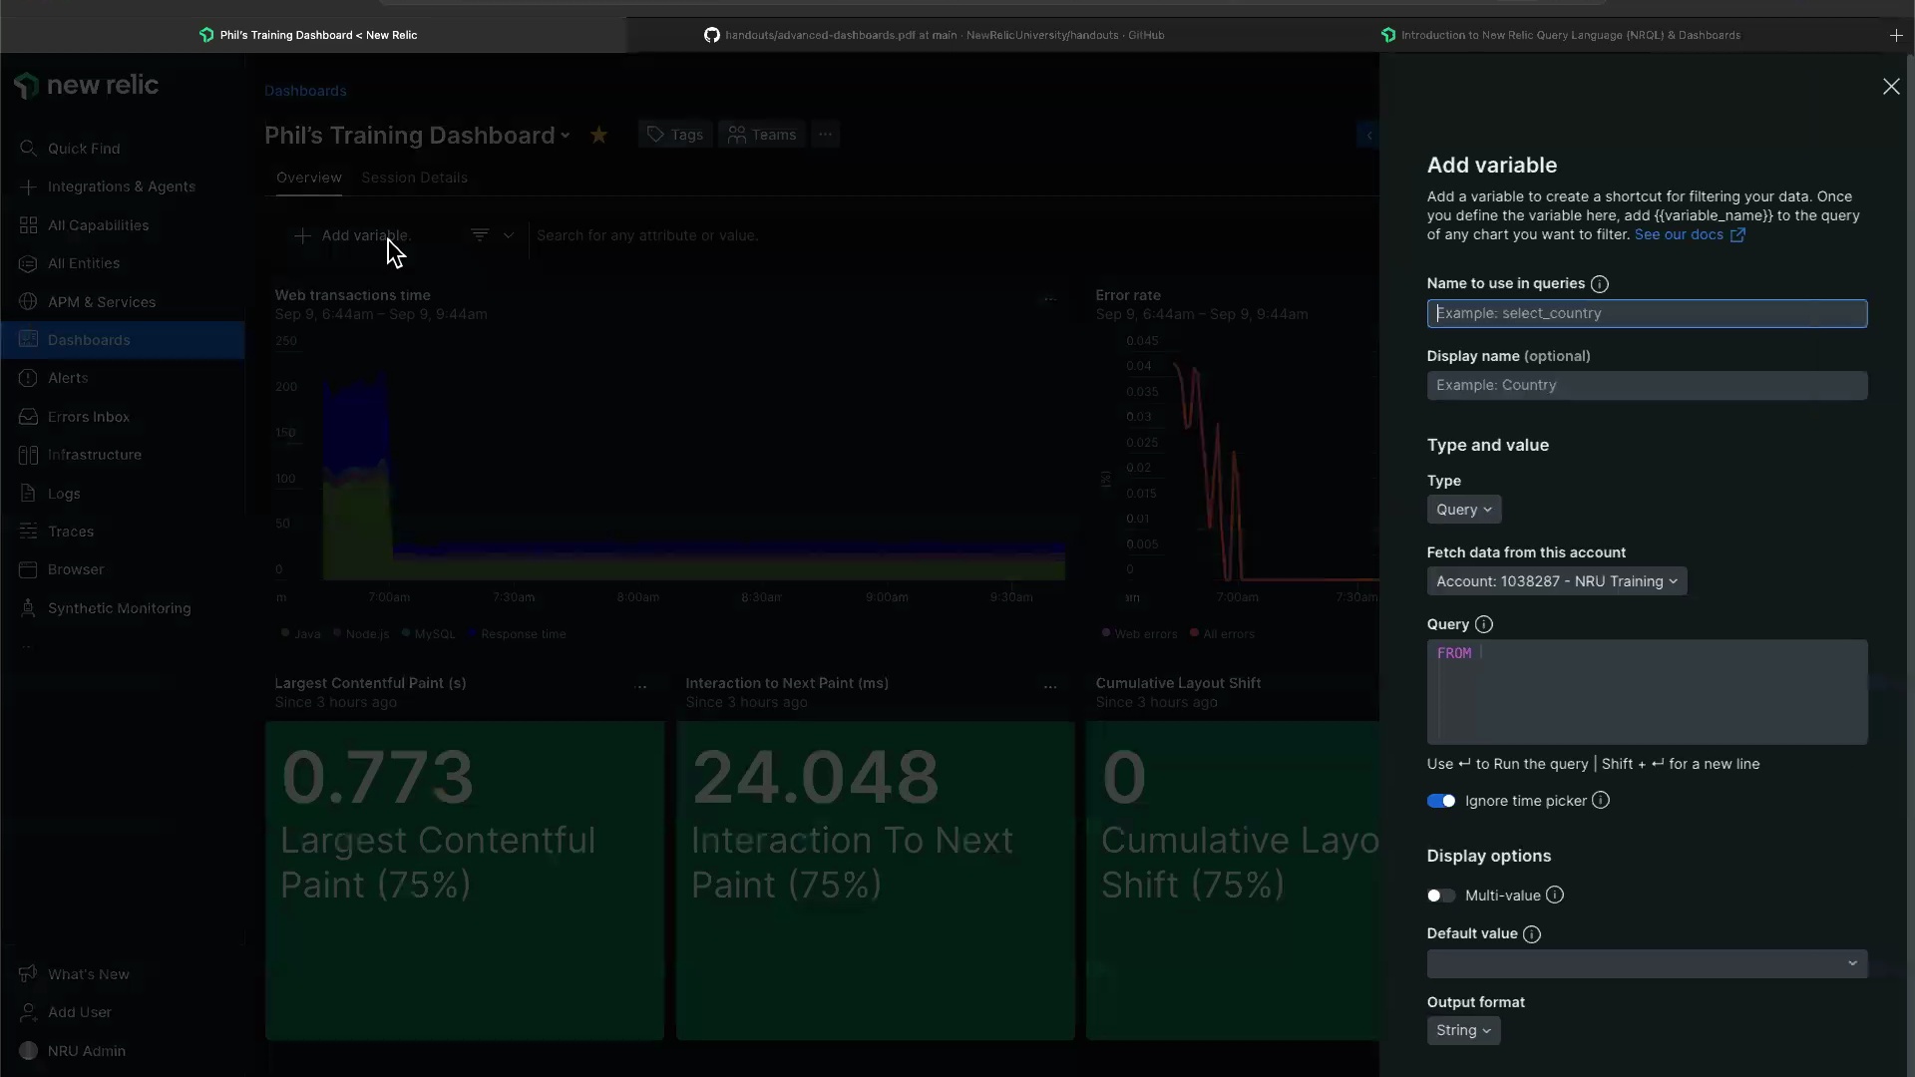Click the filter icon in filter bar

click(x=480, y=235)
